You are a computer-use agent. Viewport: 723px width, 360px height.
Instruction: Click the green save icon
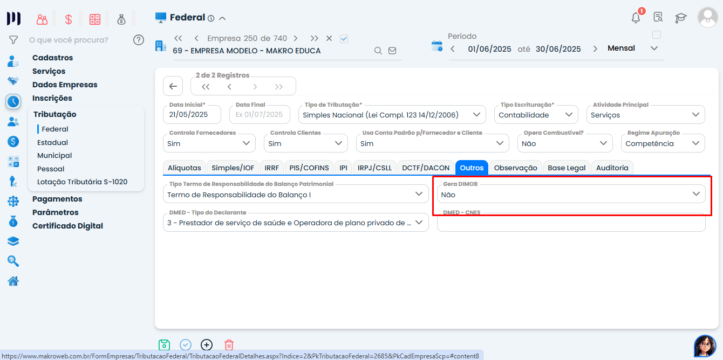pos(165,345)
